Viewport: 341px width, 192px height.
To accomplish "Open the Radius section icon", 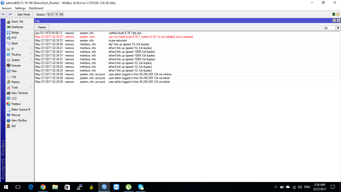I will pyautogui.click(x=8, y=82).
